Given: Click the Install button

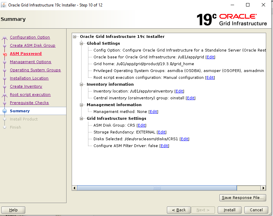Looking at the screenshot, I should click(229, 210).
